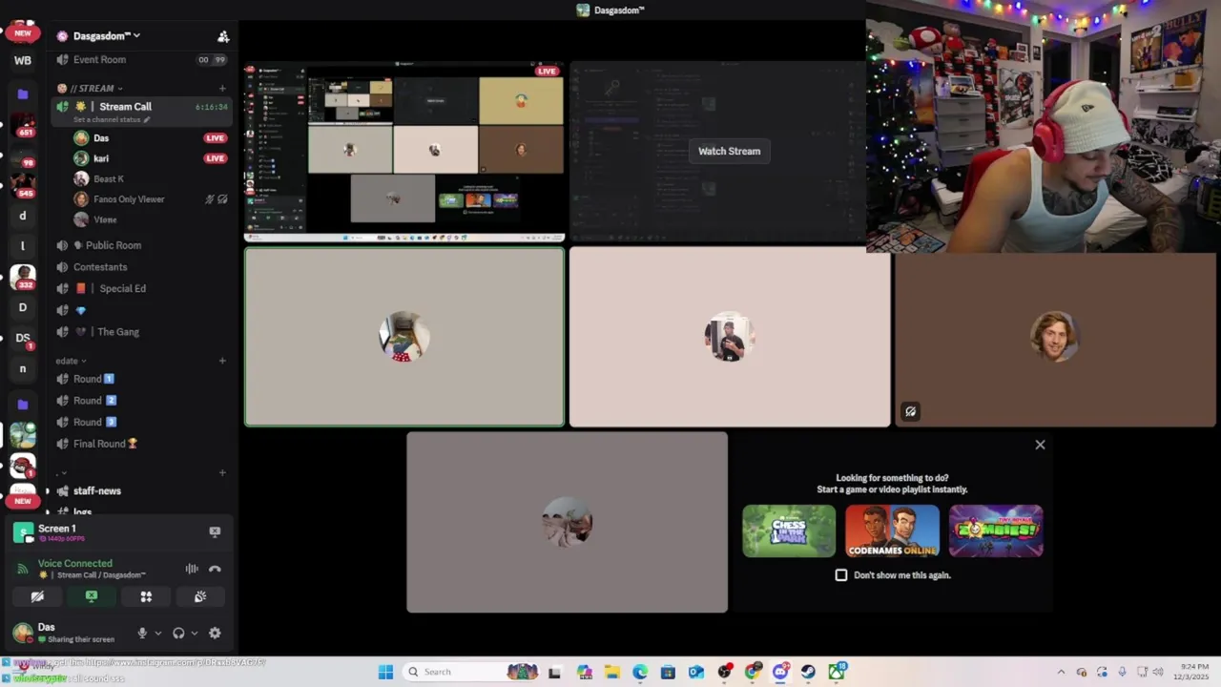This screenshot has height=687, width=1221.
Task: Click the Watch Stream button
Action: pyautogui.click(x=729, y=151)
